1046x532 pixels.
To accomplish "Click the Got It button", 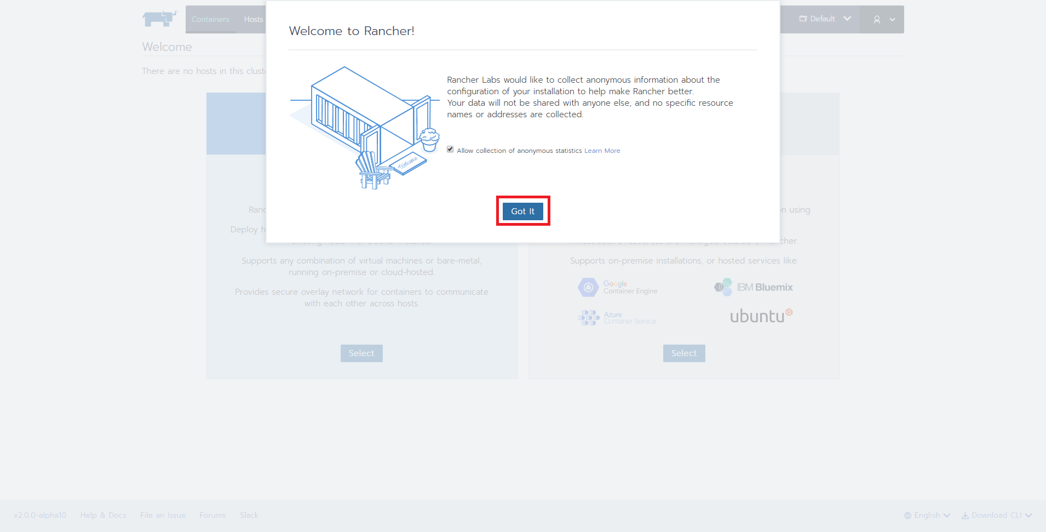I will click(522, 211).
